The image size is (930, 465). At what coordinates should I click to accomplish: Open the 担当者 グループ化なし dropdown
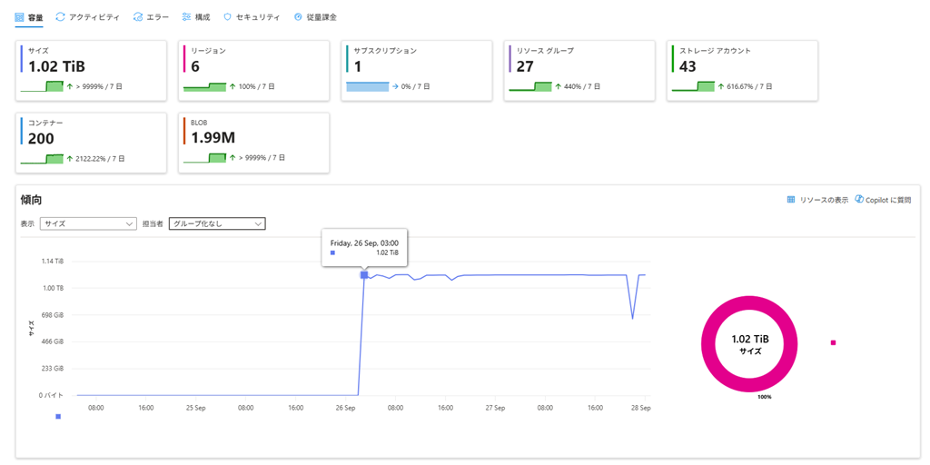(x=217, y=223)
